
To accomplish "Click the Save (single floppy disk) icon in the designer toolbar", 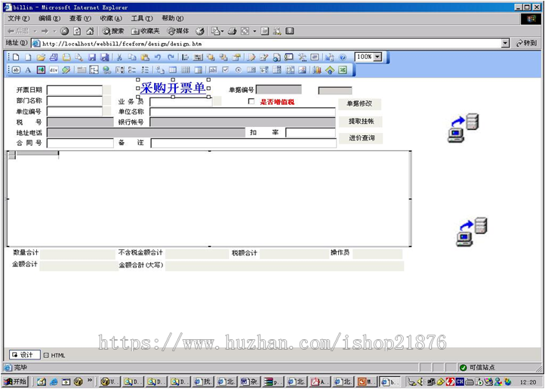I will pyautogui.click(x=92, y=57).
